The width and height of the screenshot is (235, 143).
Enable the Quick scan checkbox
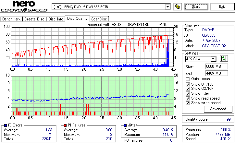pyautogui.click(x=188, y=79)
